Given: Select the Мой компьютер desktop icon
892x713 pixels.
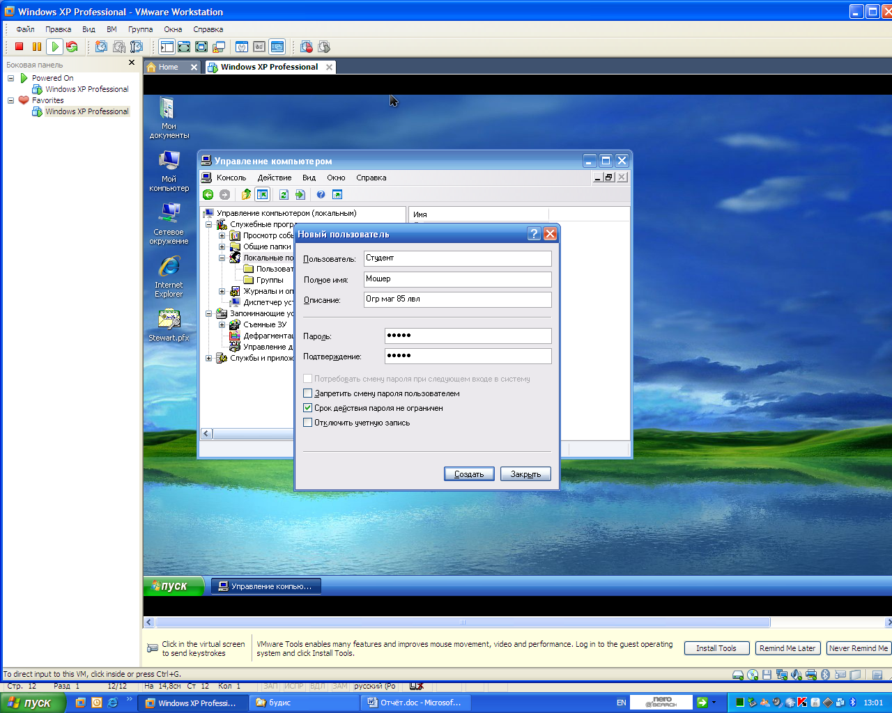Looking at the screenshot, I should (x=169, y=171).
